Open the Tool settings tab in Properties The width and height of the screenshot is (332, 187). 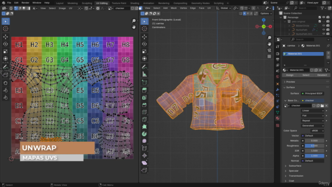tap(278, 46)
